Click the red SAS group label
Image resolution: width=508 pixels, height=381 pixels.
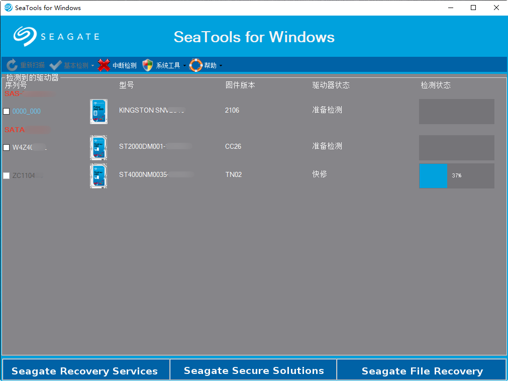click(30, 93)
